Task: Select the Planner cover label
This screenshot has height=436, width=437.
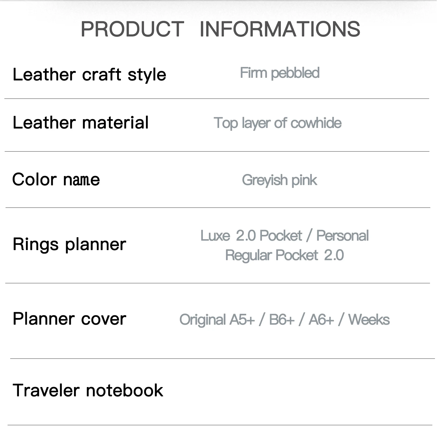Action: (x=69, y=319)
